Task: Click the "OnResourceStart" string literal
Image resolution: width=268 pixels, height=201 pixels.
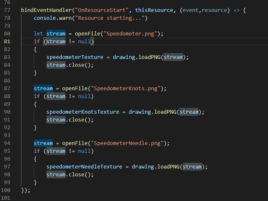Action: coord(100,10)
